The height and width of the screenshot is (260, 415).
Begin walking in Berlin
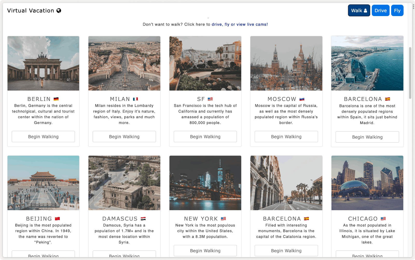tap(43, 137)
